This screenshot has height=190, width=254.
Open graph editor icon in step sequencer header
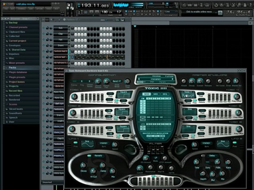tap(117, 20)
